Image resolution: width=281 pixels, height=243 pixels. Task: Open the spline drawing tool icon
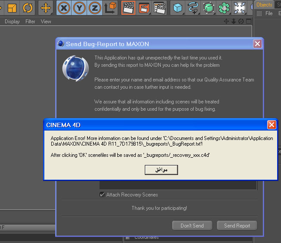[x=193, y=8]
